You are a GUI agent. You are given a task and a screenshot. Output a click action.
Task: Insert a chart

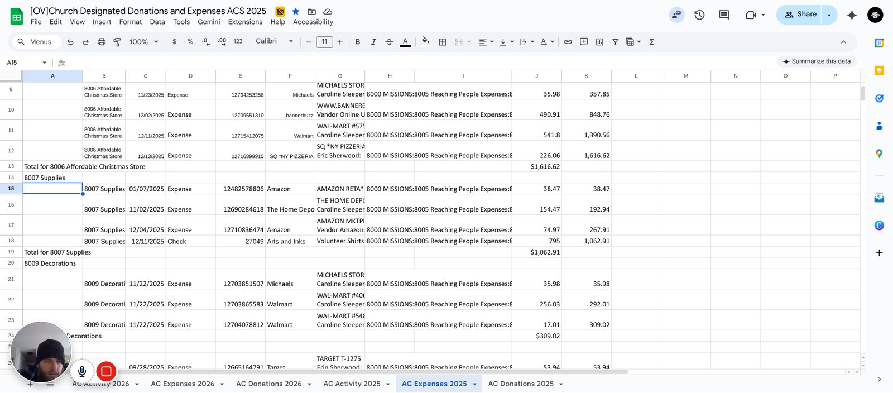(599, 42)
